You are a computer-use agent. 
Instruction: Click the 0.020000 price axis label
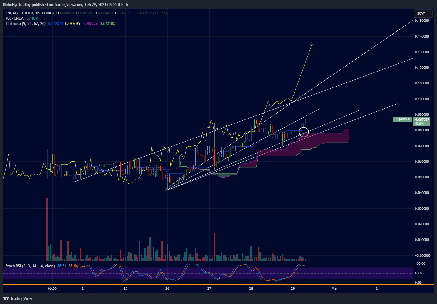coord(422,224)
